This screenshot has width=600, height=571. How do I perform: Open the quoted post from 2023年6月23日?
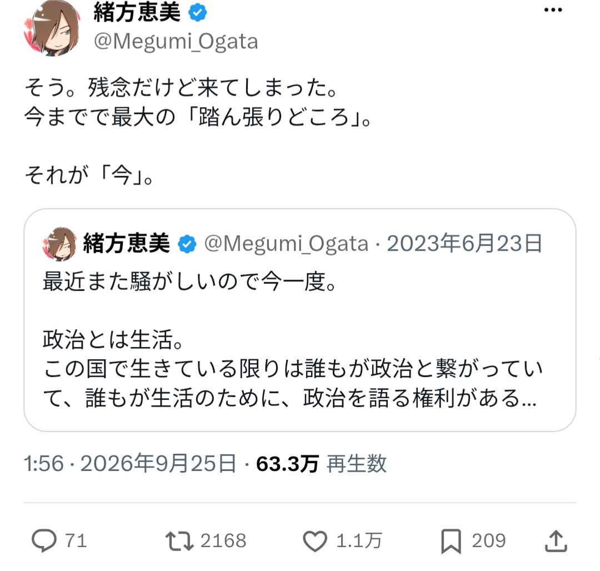click(x=299, y=320)
